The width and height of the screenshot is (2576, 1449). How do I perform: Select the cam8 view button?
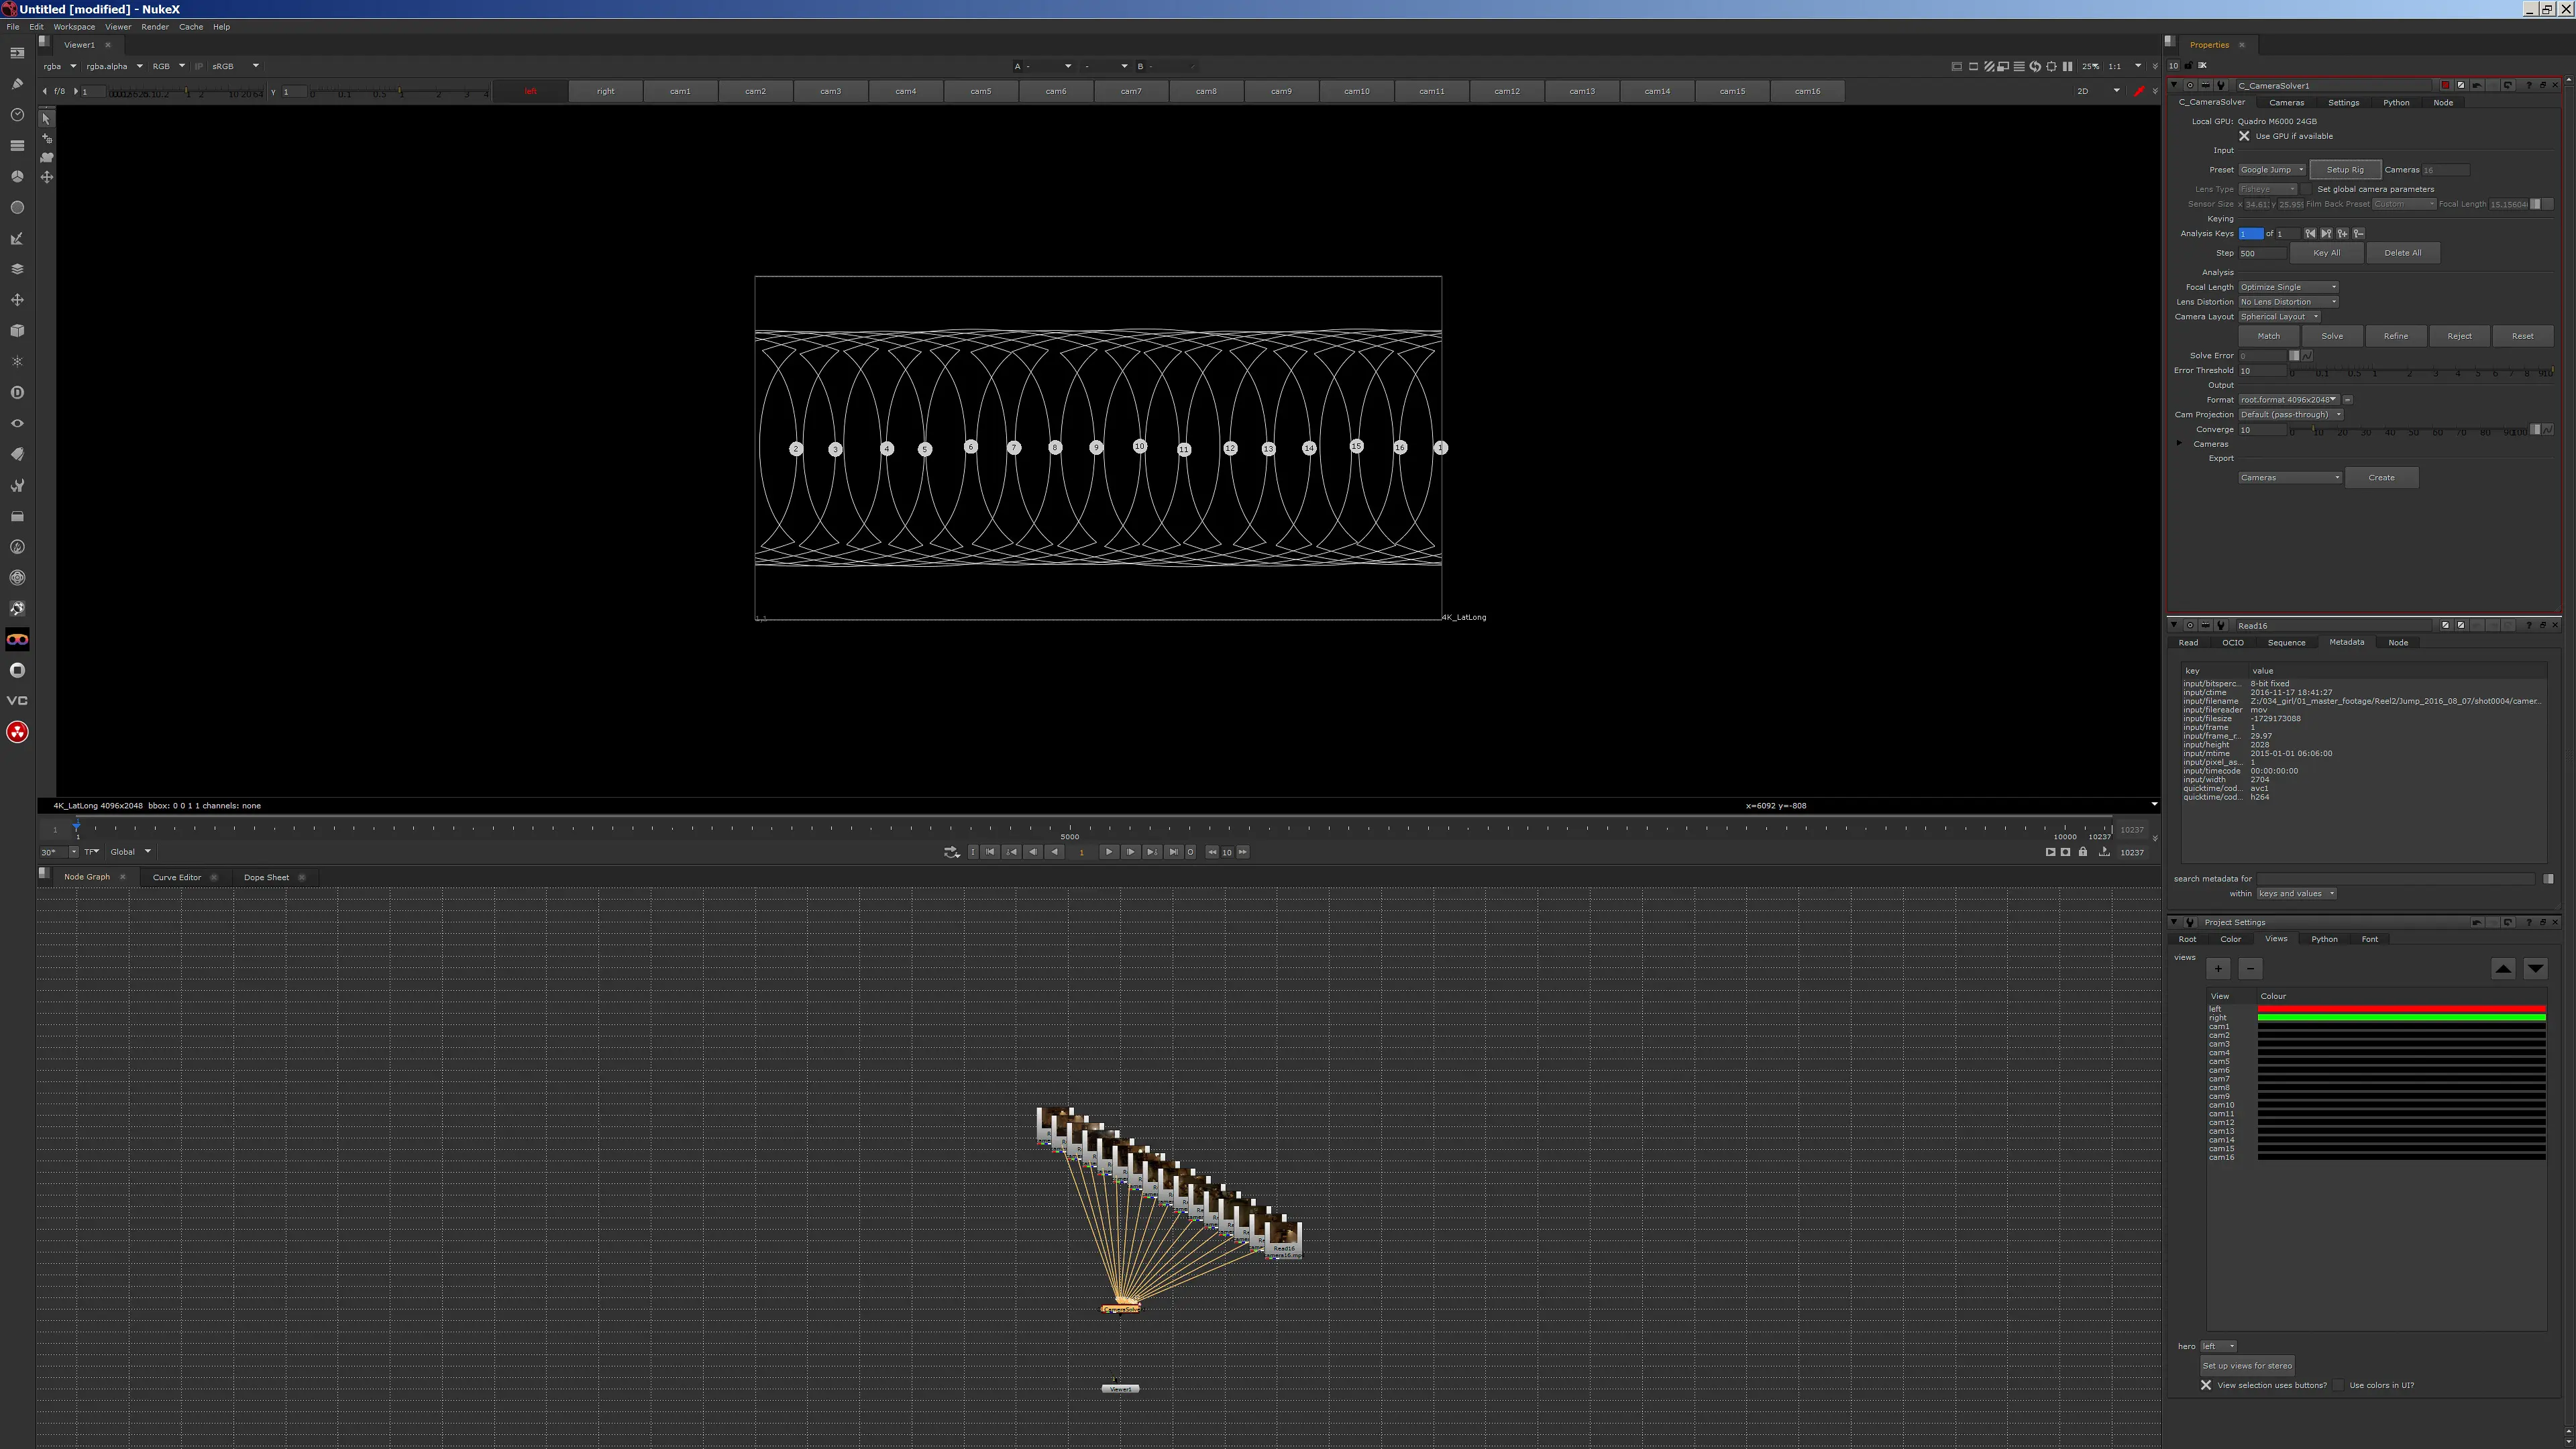(1206, 91)
